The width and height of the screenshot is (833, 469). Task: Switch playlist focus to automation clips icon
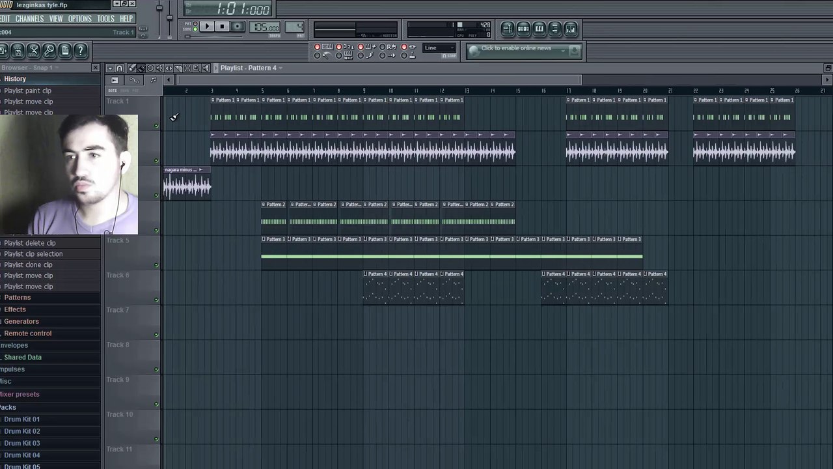(x=134, y=80)
